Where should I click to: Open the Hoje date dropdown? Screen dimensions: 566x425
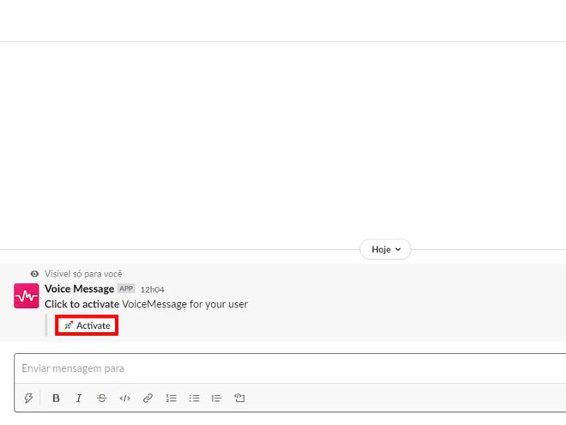pos(385,249)
